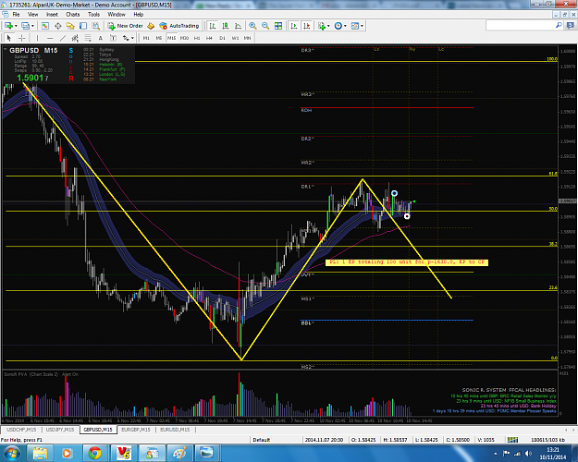The height and width of the screenshot is (462, 578).
Task: Open the File menu
Action: click(x=17, y=15)
